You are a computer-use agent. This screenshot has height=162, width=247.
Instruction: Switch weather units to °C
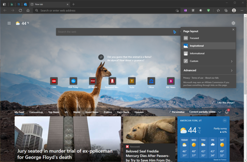click(199, 132)
